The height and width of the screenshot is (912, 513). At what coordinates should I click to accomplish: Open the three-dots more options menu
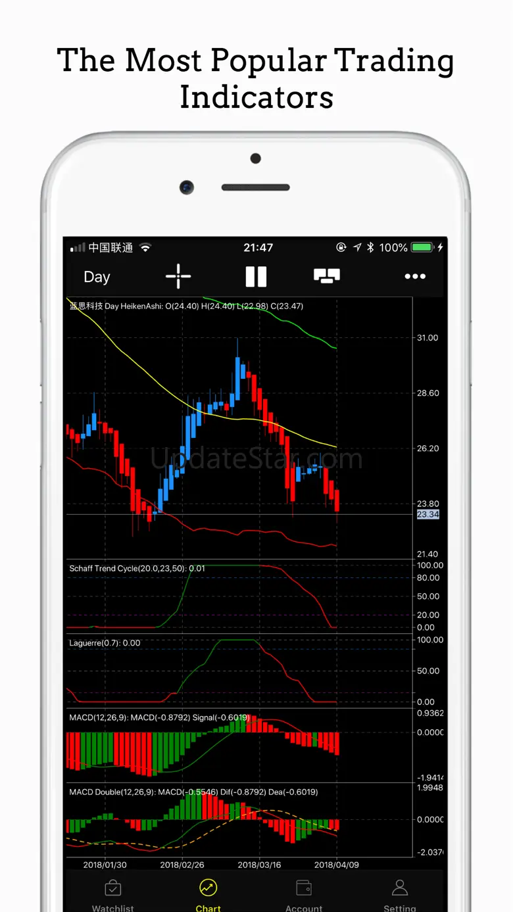pos(415,277)
